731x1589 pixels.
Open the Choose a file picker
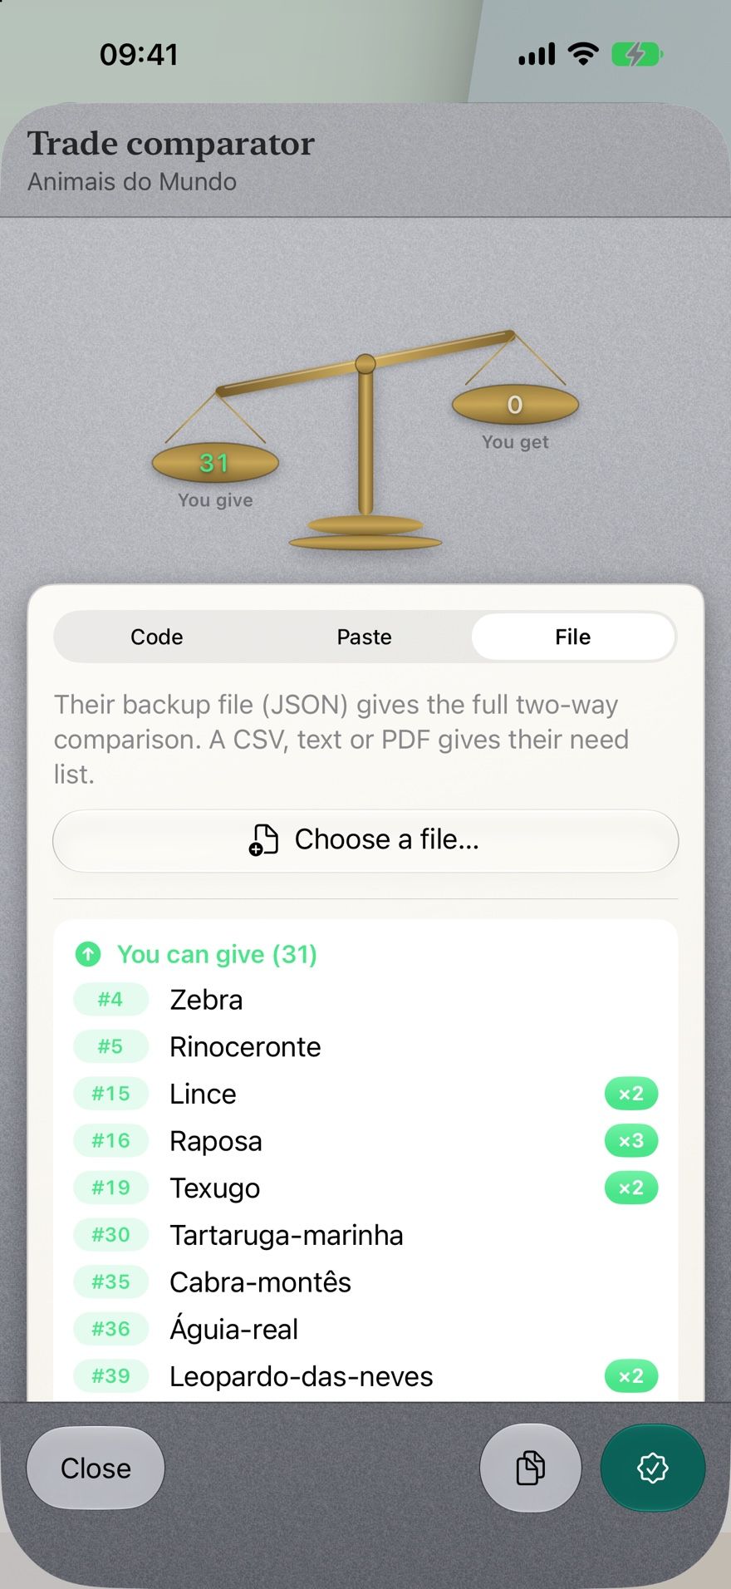[365, 840]
